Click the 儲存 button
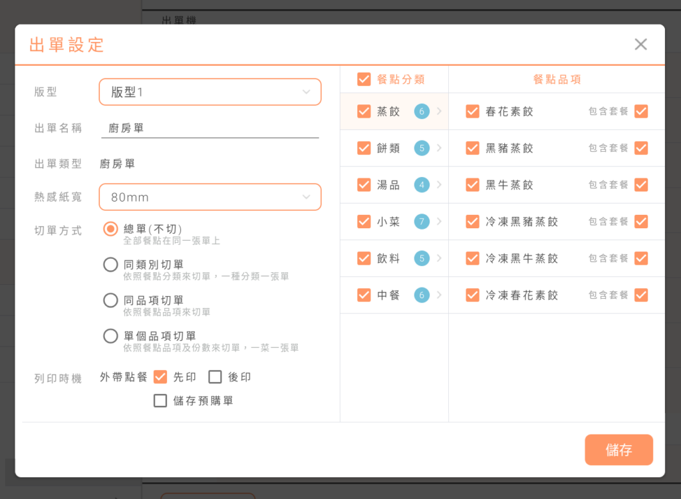 pos(618,450)
